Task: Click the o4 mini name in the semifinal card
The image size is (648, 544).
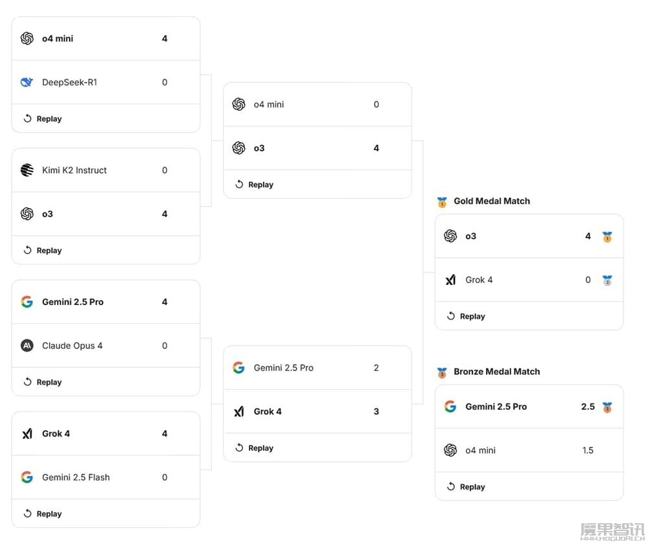Action: click(x=269, y=104)
